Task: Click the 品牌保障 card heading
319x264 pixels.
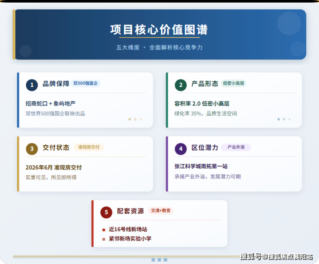Action: coord(56,84)
